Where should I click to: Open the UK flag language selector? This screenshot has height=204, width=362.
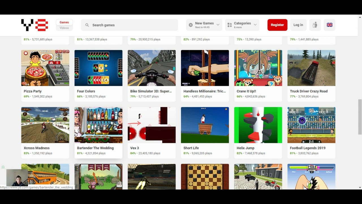329,25
